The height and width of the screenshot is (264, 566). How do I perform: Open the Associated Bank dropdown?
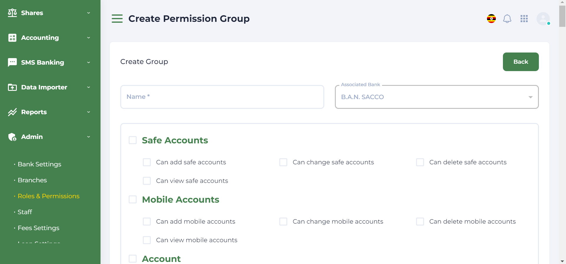pyautogui.click(x=437, y=97)
